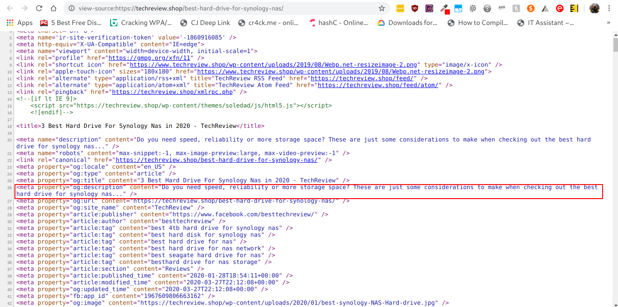Click the title tag line text
Image resolution: width=618 pixels, height=307 pixels.
pyautogui.click(x=140, y=126)
